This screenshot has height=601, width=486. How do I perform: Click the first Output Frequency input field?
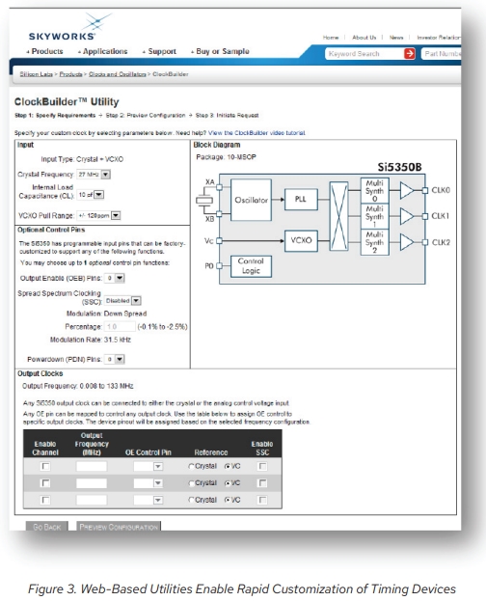pos(92,467)
